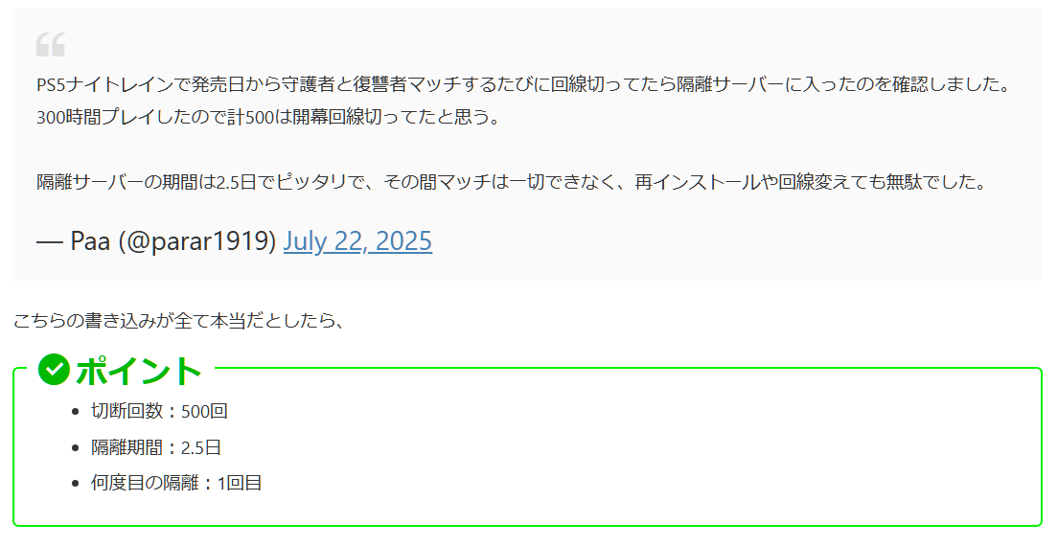Click bullet dot before 切断回数
Viewport: 1058px width, 546px height.
tap(75, 412)
